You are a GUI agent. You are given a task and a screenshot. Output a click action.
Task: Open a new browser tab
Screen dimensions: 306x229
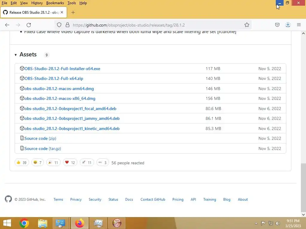point(73,13)
